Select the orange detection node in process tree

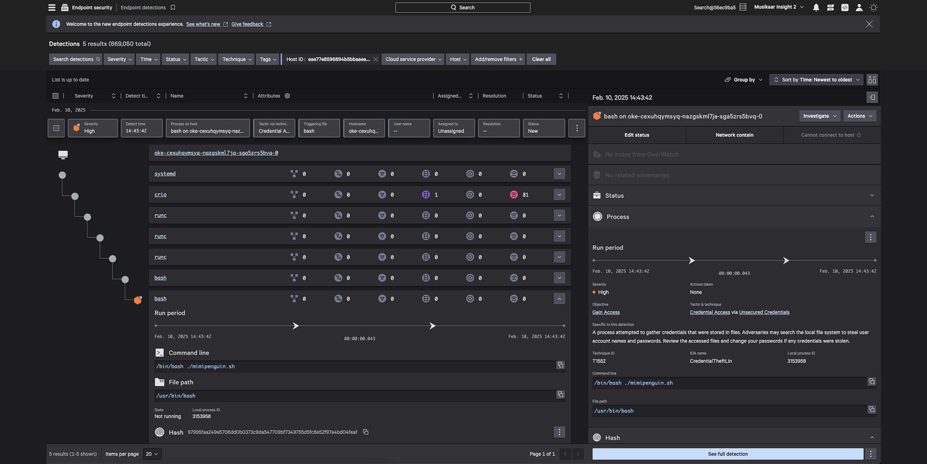point(138,300)
